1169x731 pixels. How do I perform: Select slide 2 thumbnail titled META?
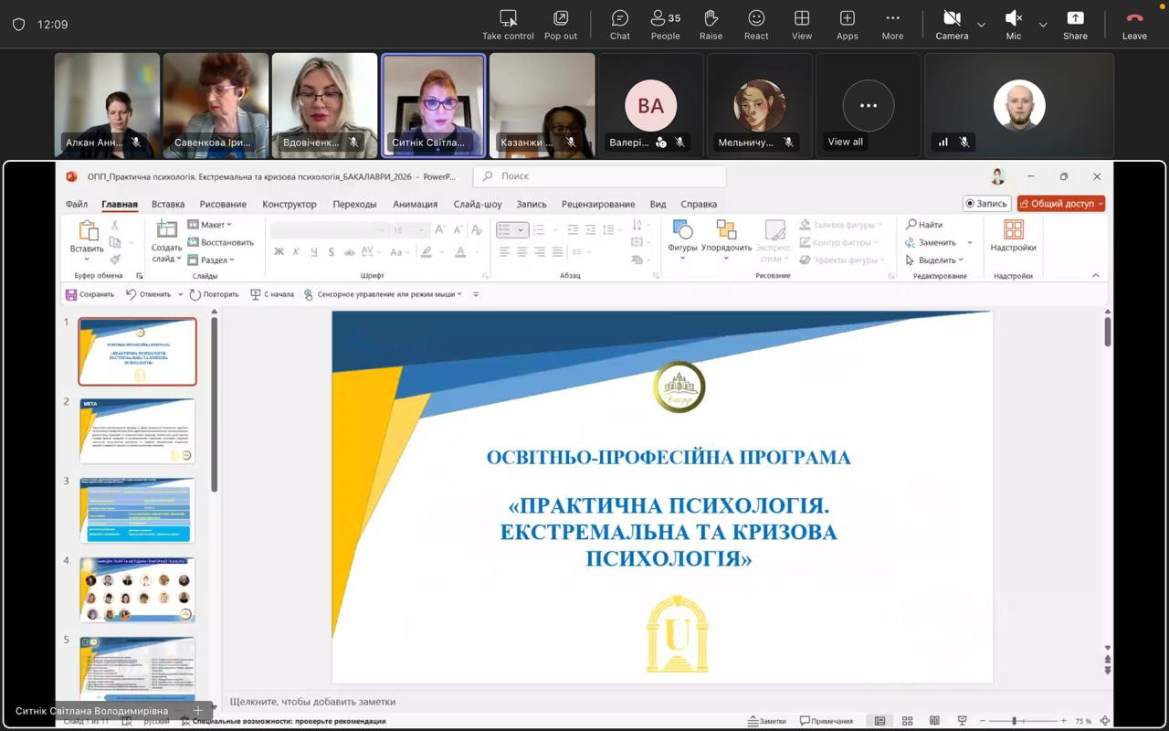(x=137, y=430)
